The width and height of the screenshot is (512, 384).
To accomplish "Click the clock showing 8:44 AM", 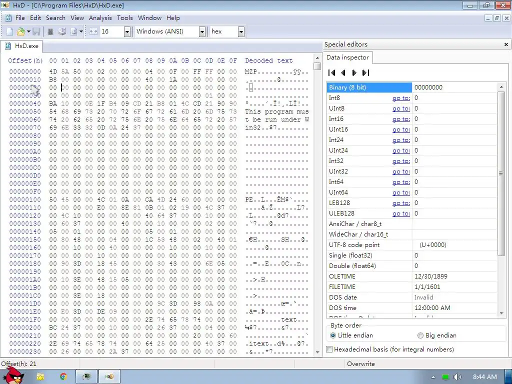I will (485, 377).
